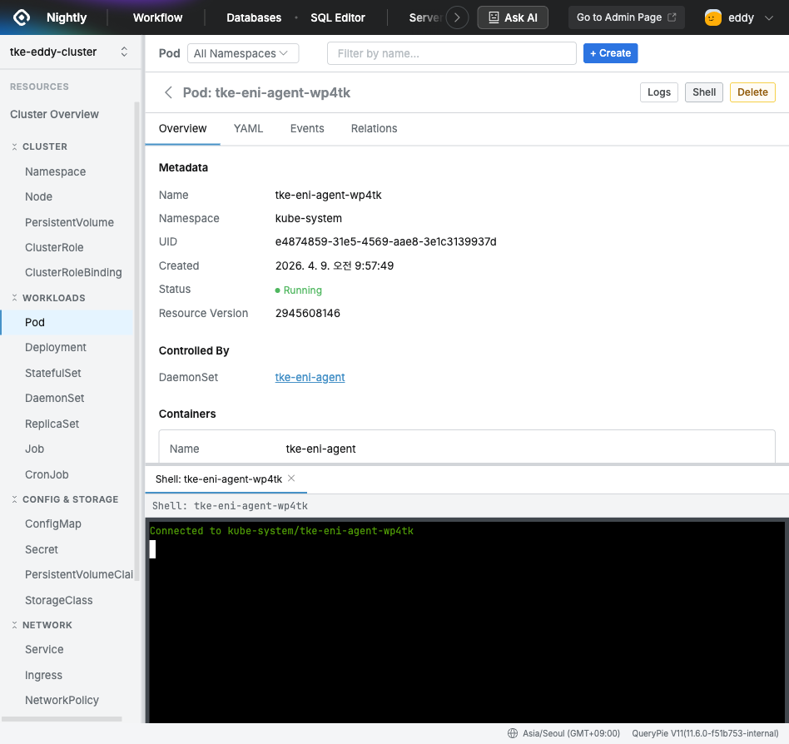789x744 pixels.
Task: Open Service in the sidebar
Action: click(x=44, y=650)
